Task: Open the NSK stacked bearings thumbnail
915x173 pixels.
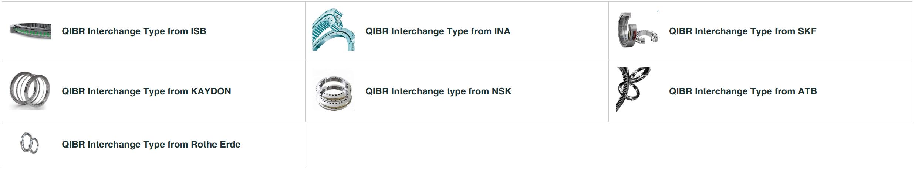Action: (x=333, y=91)
